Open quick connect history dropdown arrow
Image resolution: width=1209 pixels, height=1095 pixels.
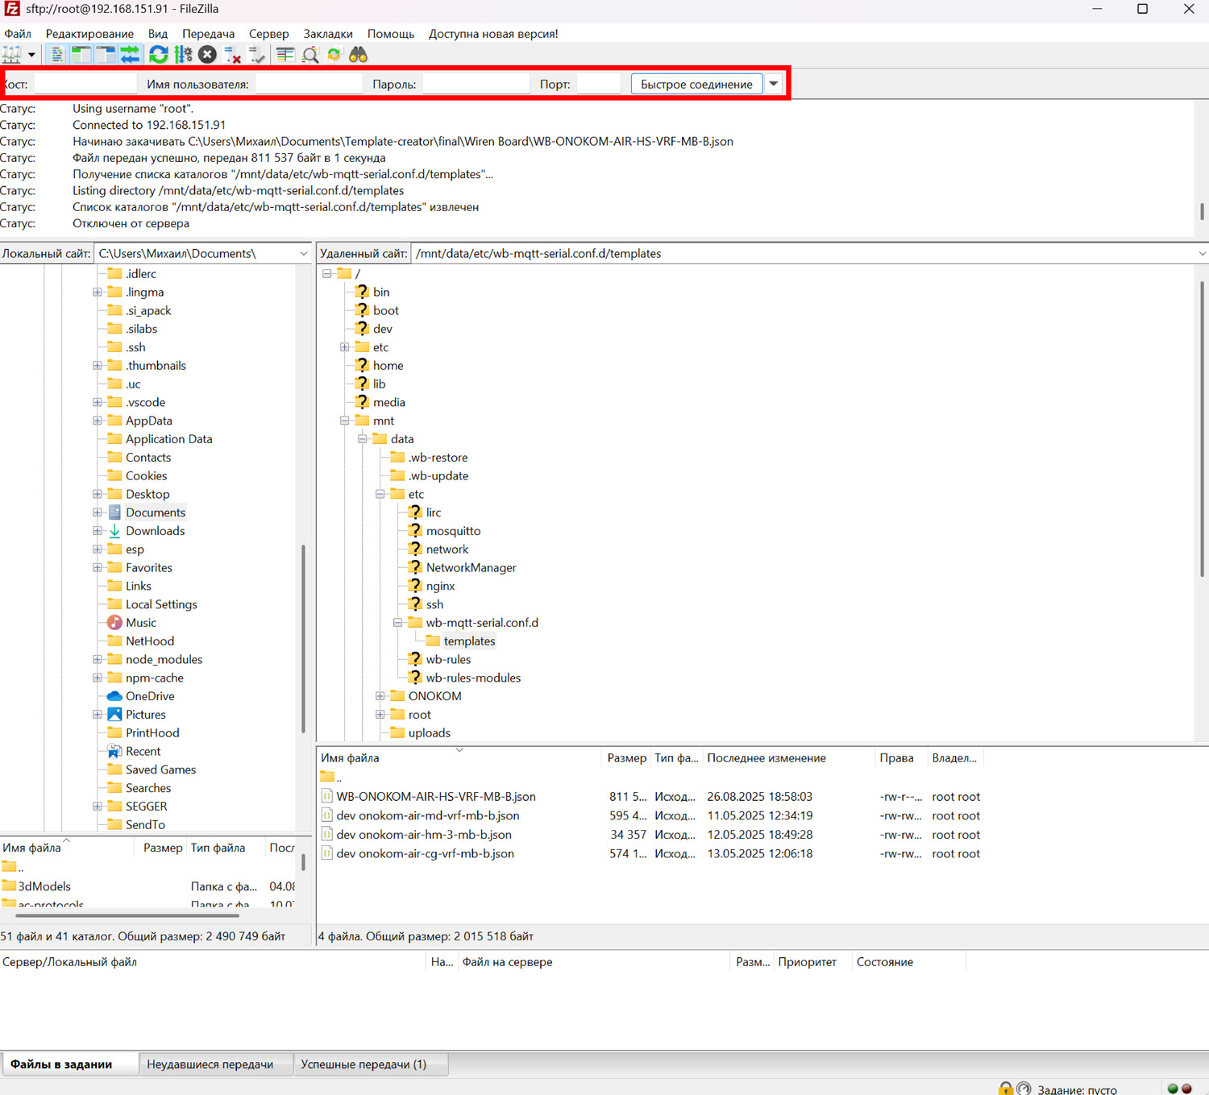coord(774,84)
